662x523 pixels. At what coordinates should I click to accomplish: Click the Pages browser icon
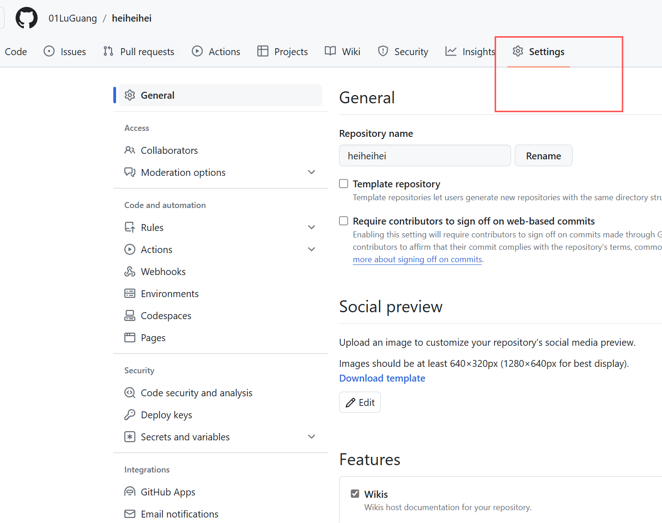click(130, 337)
